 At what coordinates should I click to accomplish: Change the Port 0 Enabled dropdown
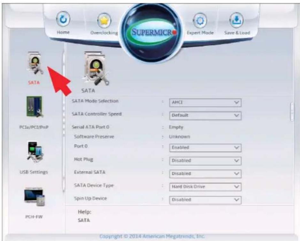[x=205, y=148]
